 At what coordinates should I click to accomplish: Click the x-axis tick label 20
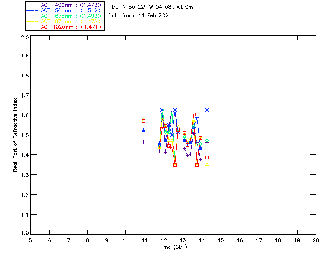click(x=316, y=240)
